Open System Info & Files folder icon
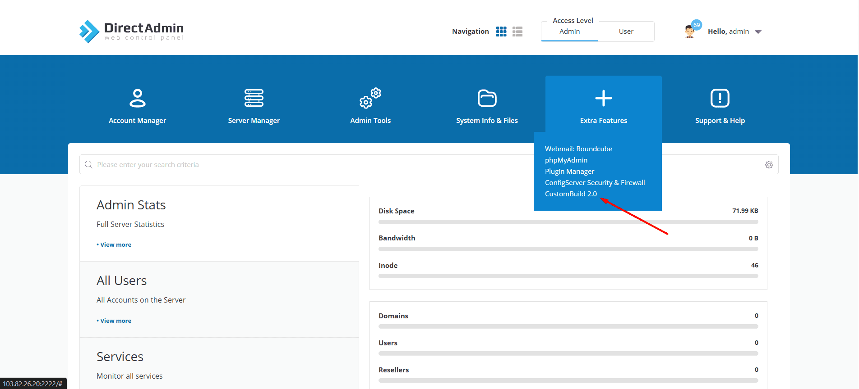Viewport: 859px width, 389px height. (x=487, y=98)
